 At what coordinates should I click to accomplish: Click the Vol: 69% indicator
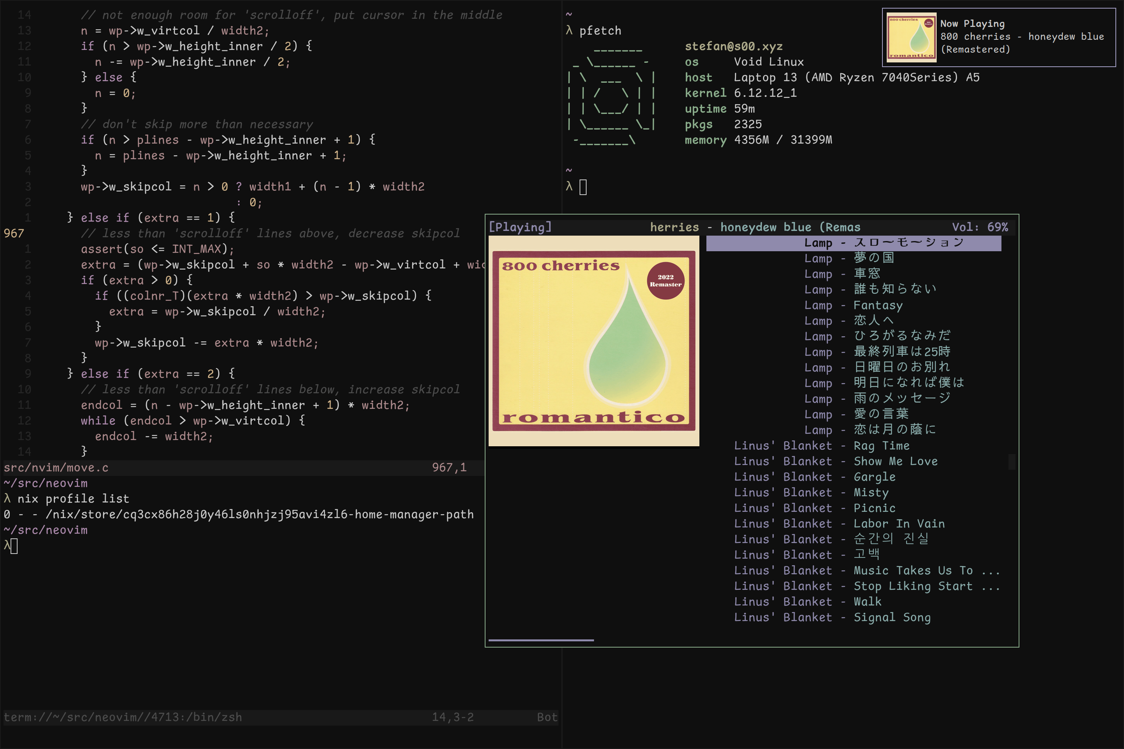tap(979, 227)
